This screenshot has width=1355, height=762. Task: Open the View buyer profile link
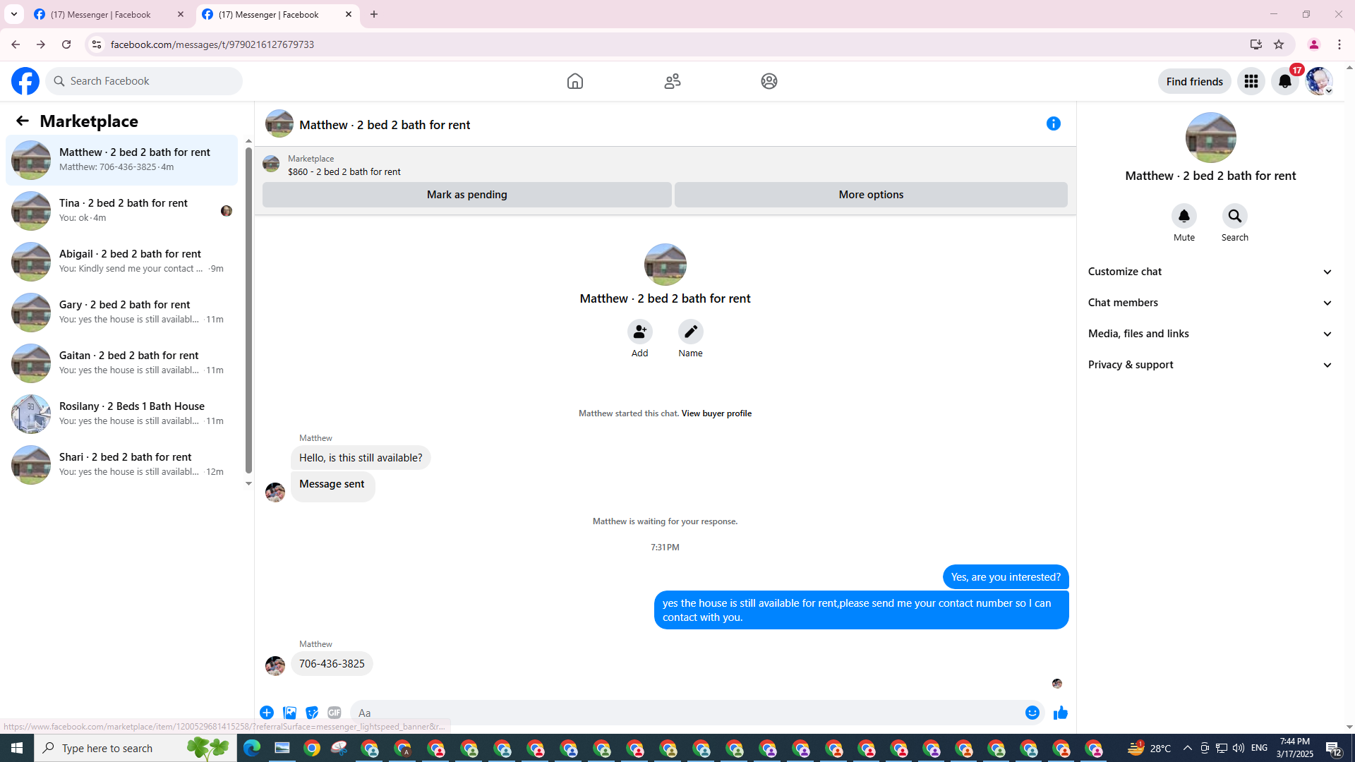[x=716, y=413]
